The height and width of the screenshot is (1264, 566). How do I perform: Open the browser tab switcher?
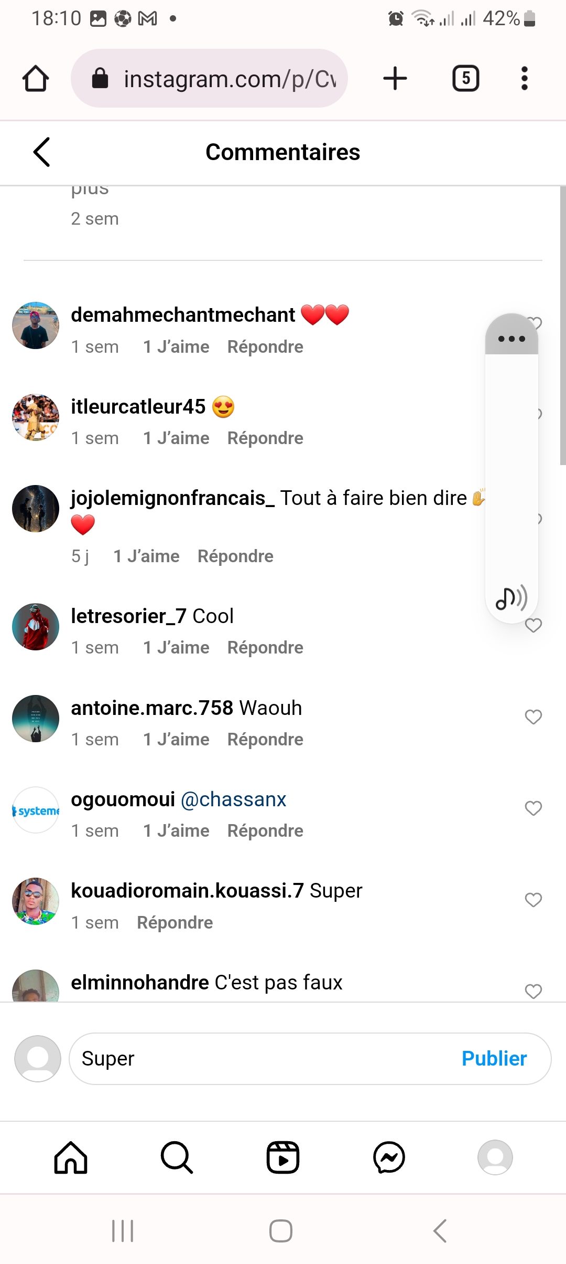click(x=465, y=79)
